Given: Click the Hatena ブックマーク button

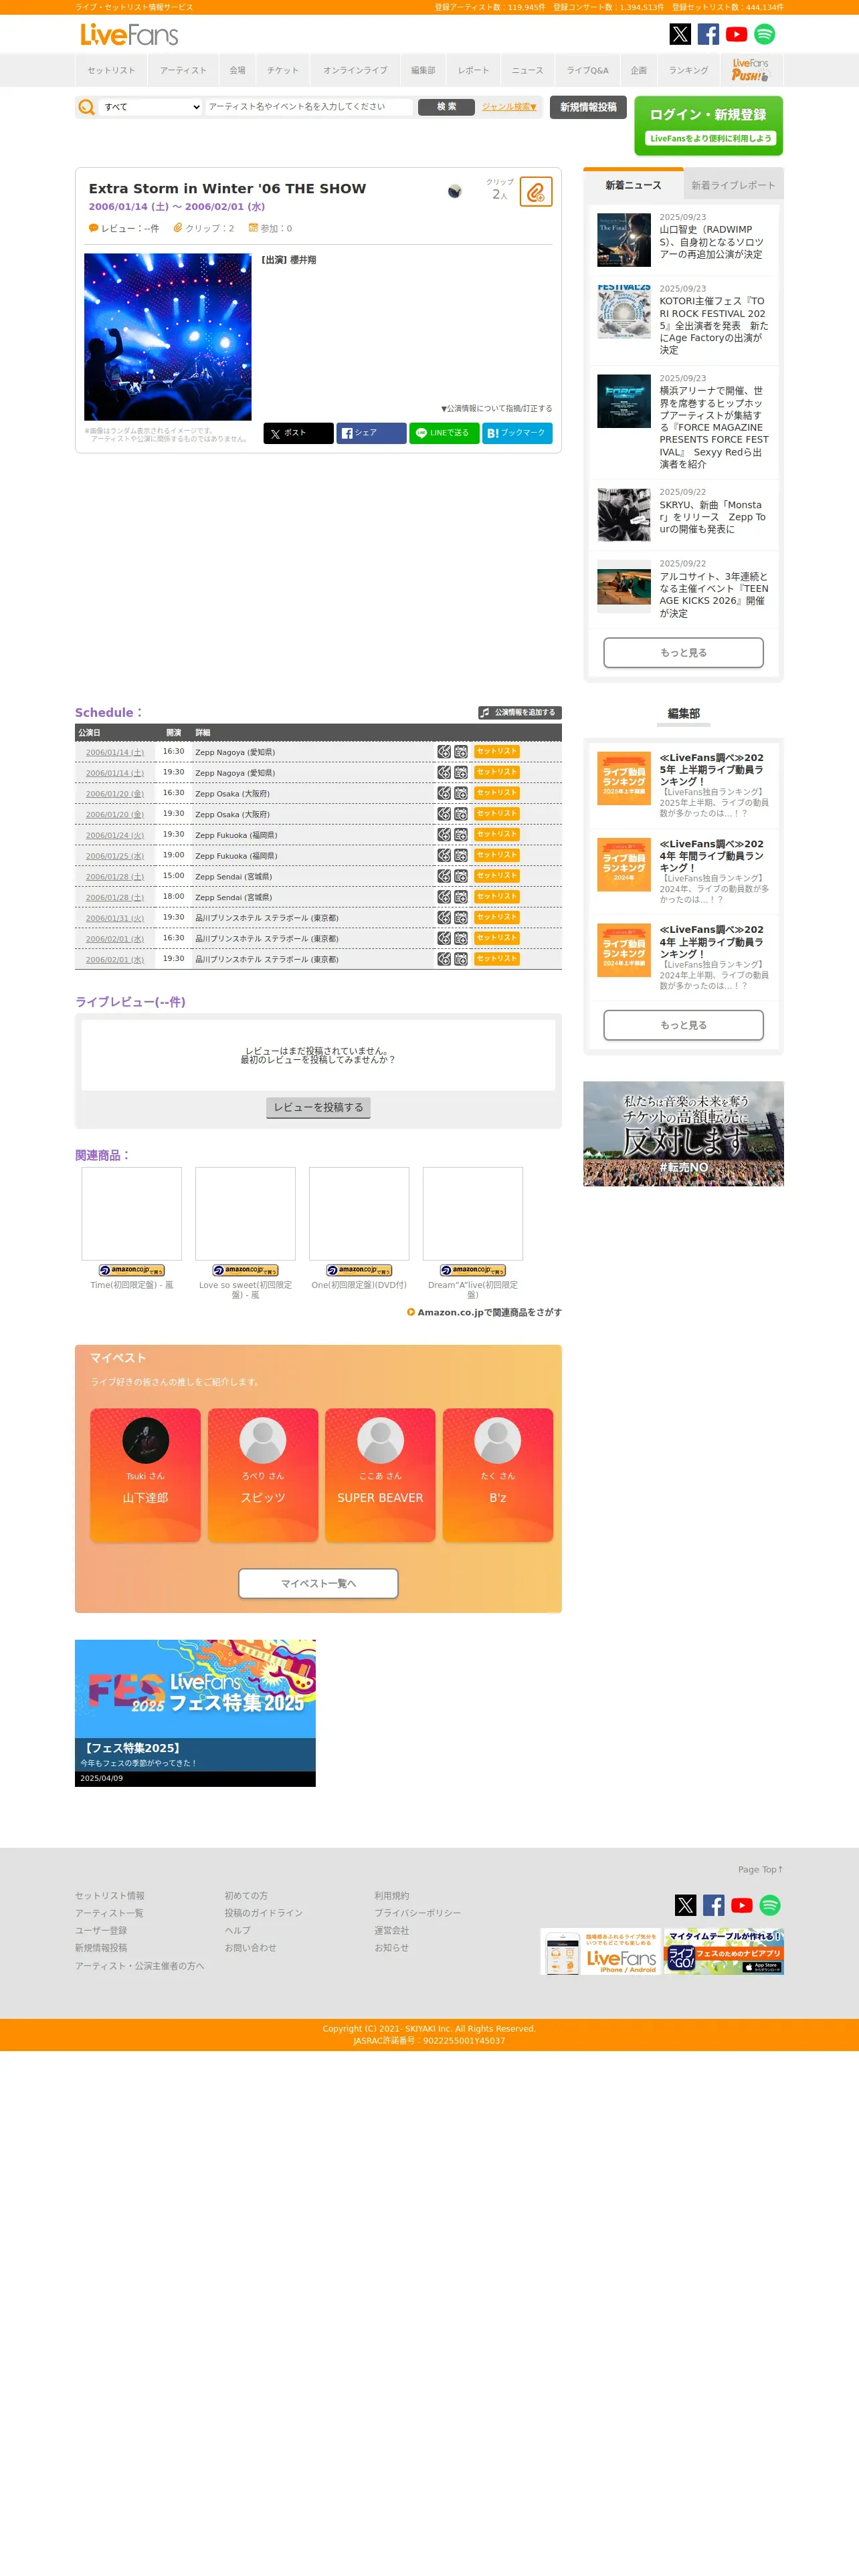Looking at the screenshot, I should 517,433.
